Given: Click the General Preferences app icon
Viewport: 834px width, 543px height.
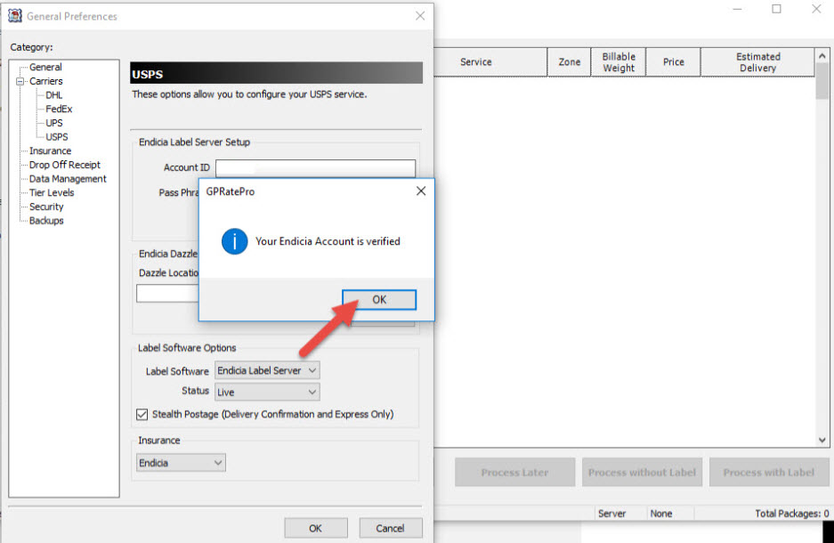Looking at the screenshot, I should point(15,16).
